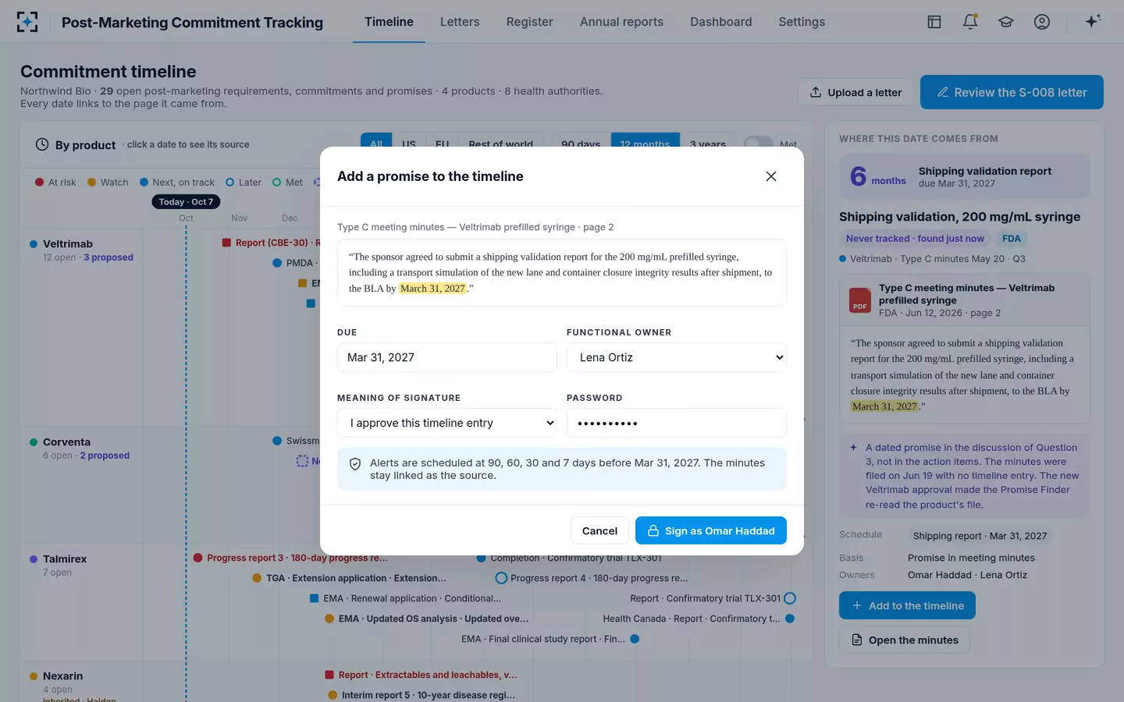Click the PDF icon for the Type C minutes

(x=860, y=300)
